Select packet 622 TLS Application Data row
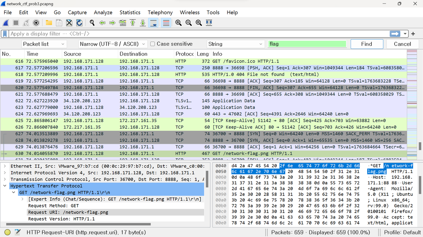 204,101
